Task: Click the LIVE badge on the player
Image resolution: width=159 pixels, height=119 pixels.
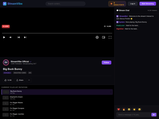Action: [x=6, y=26]
